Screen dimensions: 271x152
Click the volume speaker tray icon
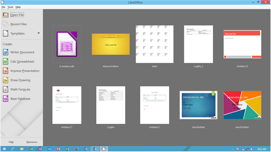coord(252,149)
